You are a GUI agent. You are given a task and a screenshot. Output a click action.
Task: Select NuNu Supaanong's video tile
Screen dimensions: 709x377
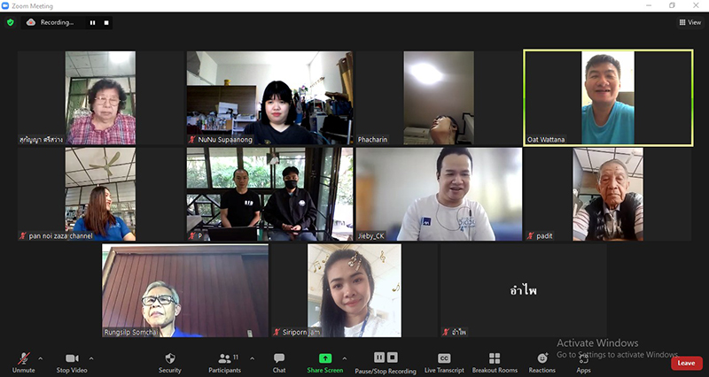[x=270, y=97]
